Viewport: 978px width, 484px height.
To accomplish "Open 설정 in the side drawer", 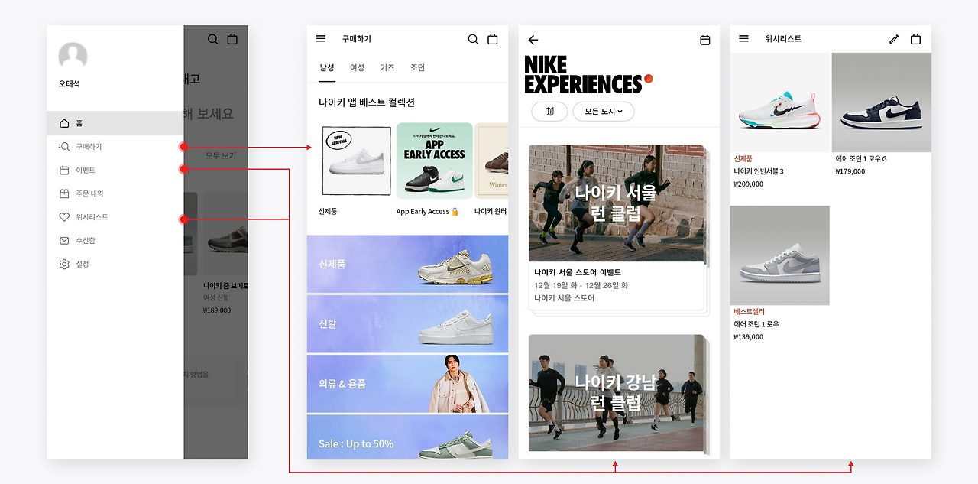I will pyautogui.click(x=115, y=265).
